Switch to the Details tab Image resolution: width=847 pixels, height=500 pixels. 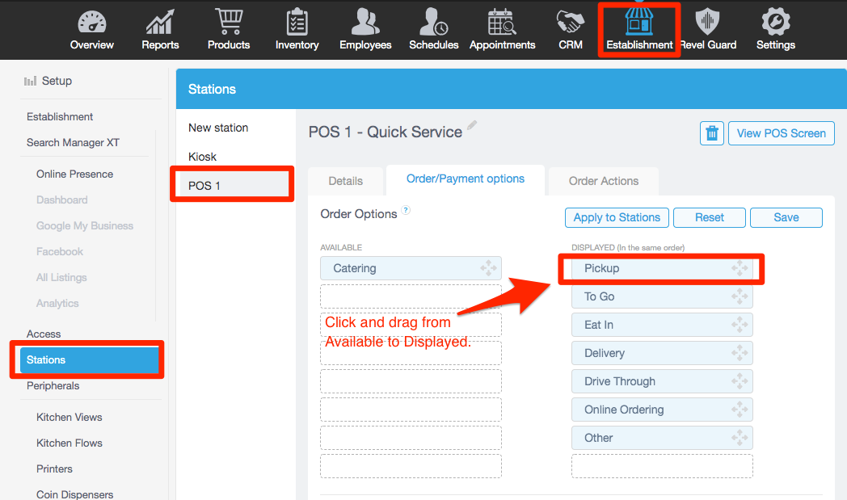tap(345, 181)
